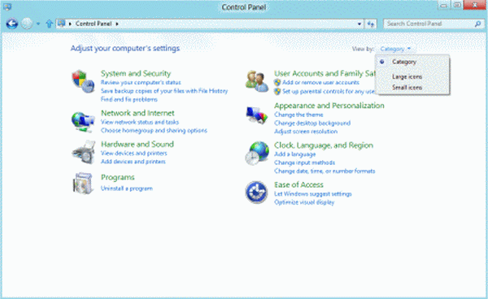The height and width of the screenshot is (299, 488).
Task: Click the Network and Internet globe icon
Action: (83, 122)
